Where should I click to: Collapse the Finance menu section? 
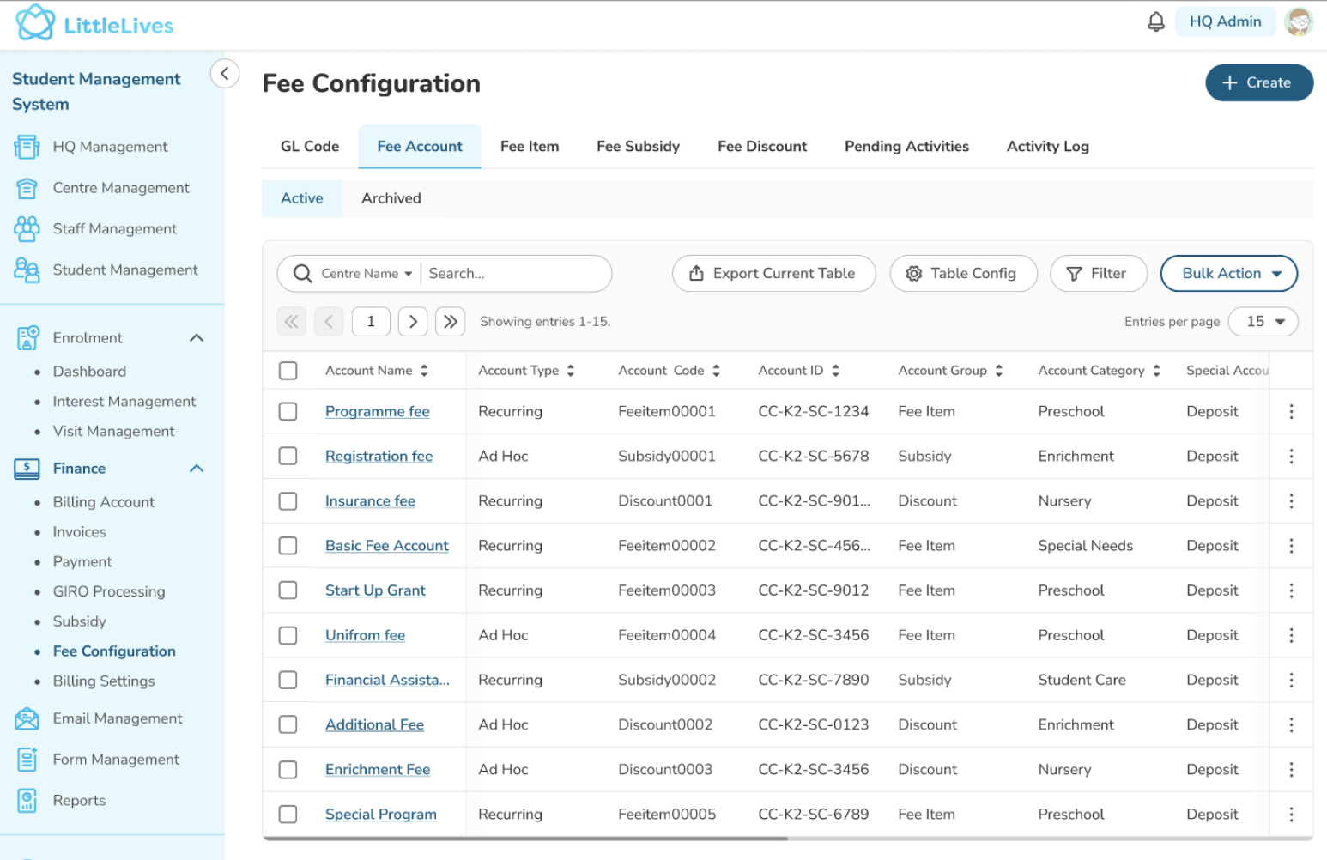(x=197, y=469)
